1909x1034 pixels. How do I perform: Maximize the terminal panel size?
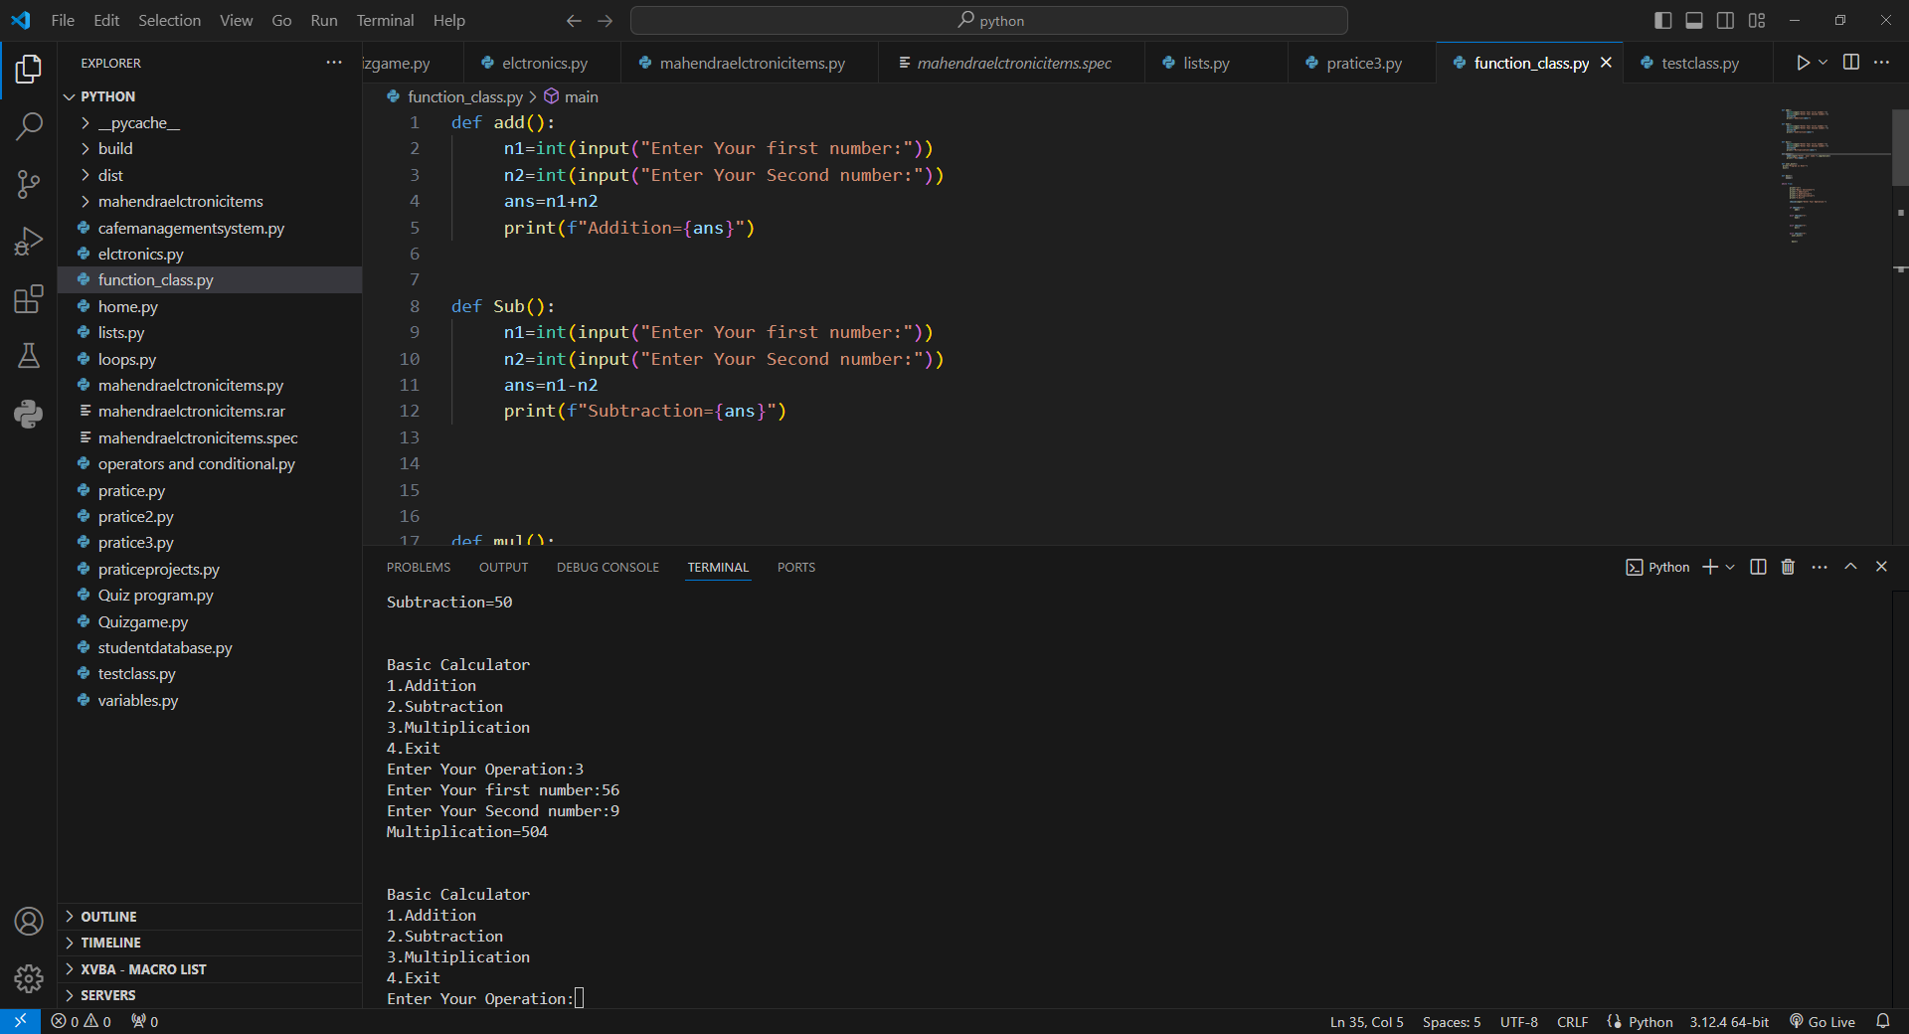pos(1850,567)
